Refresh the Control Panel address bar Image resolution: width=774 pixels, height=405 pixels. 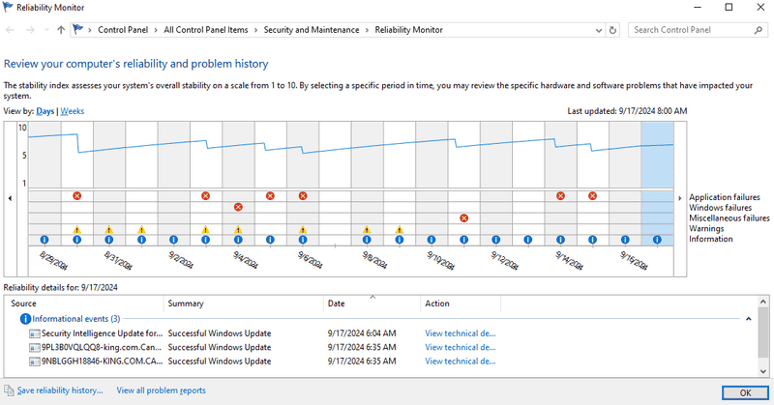[612, 30]
